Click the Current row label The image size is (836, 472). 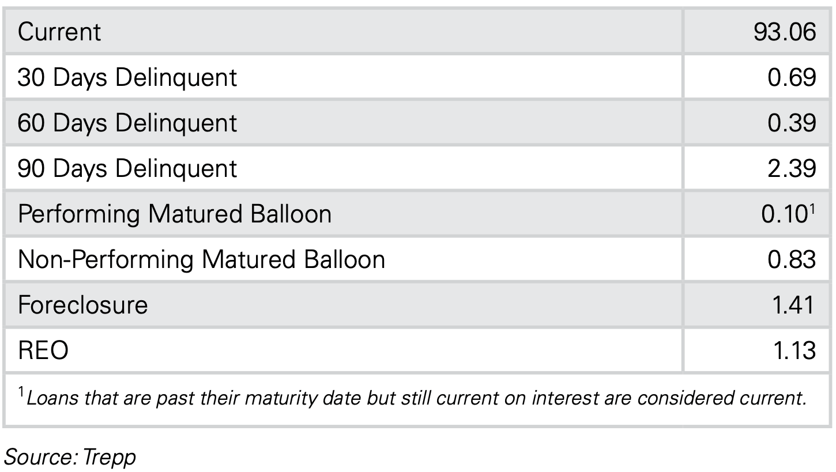pyautogui.click(x=59, y=31)
